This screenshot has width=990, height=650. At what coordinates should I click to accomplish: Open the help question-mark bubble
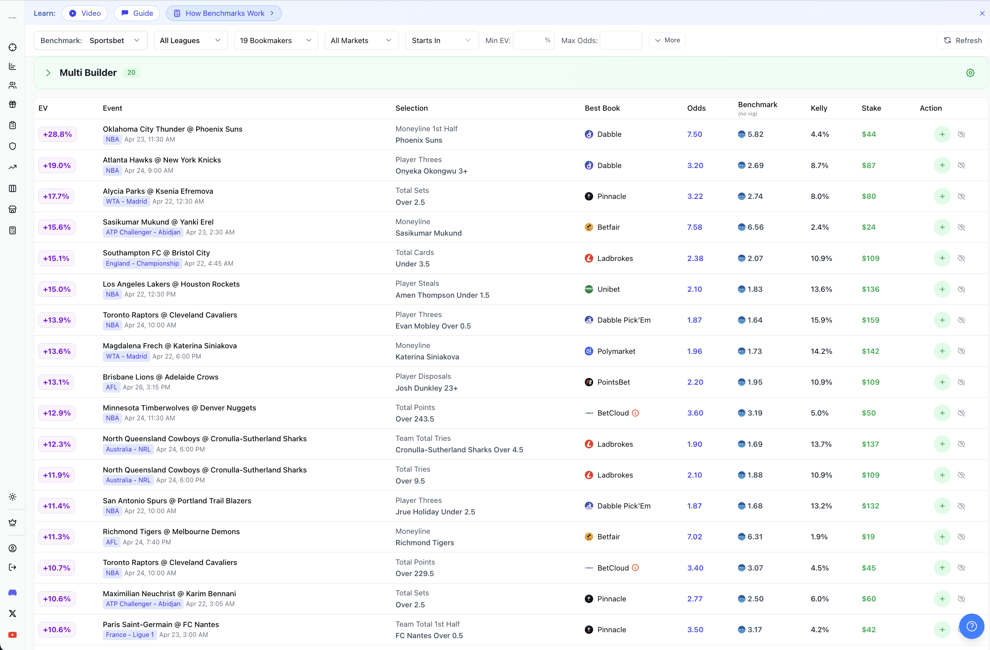(971, 626)
